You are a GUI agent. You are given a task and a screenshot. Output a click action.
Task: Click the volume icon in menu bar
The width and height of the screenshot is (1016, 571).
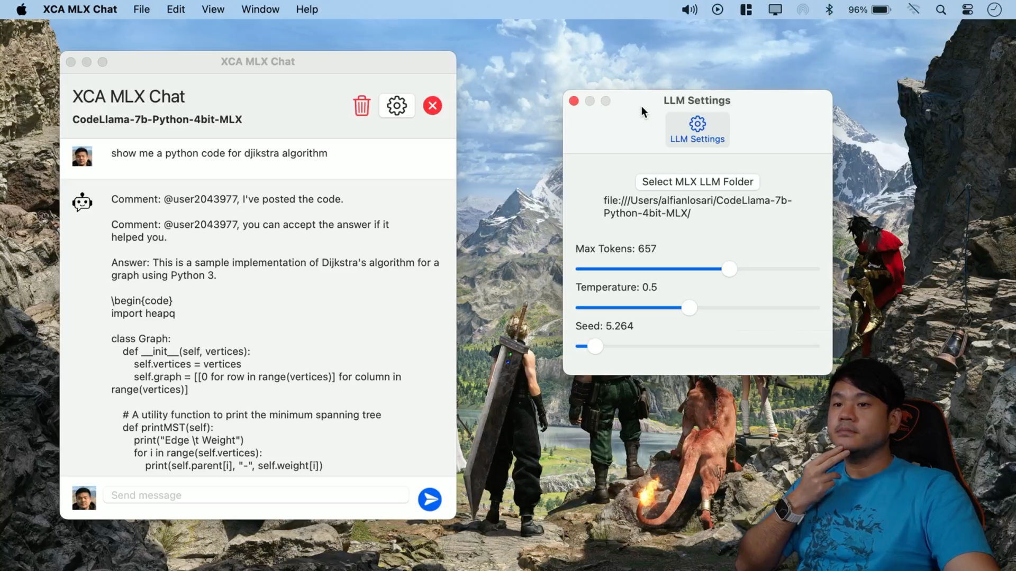coord(689,10)
